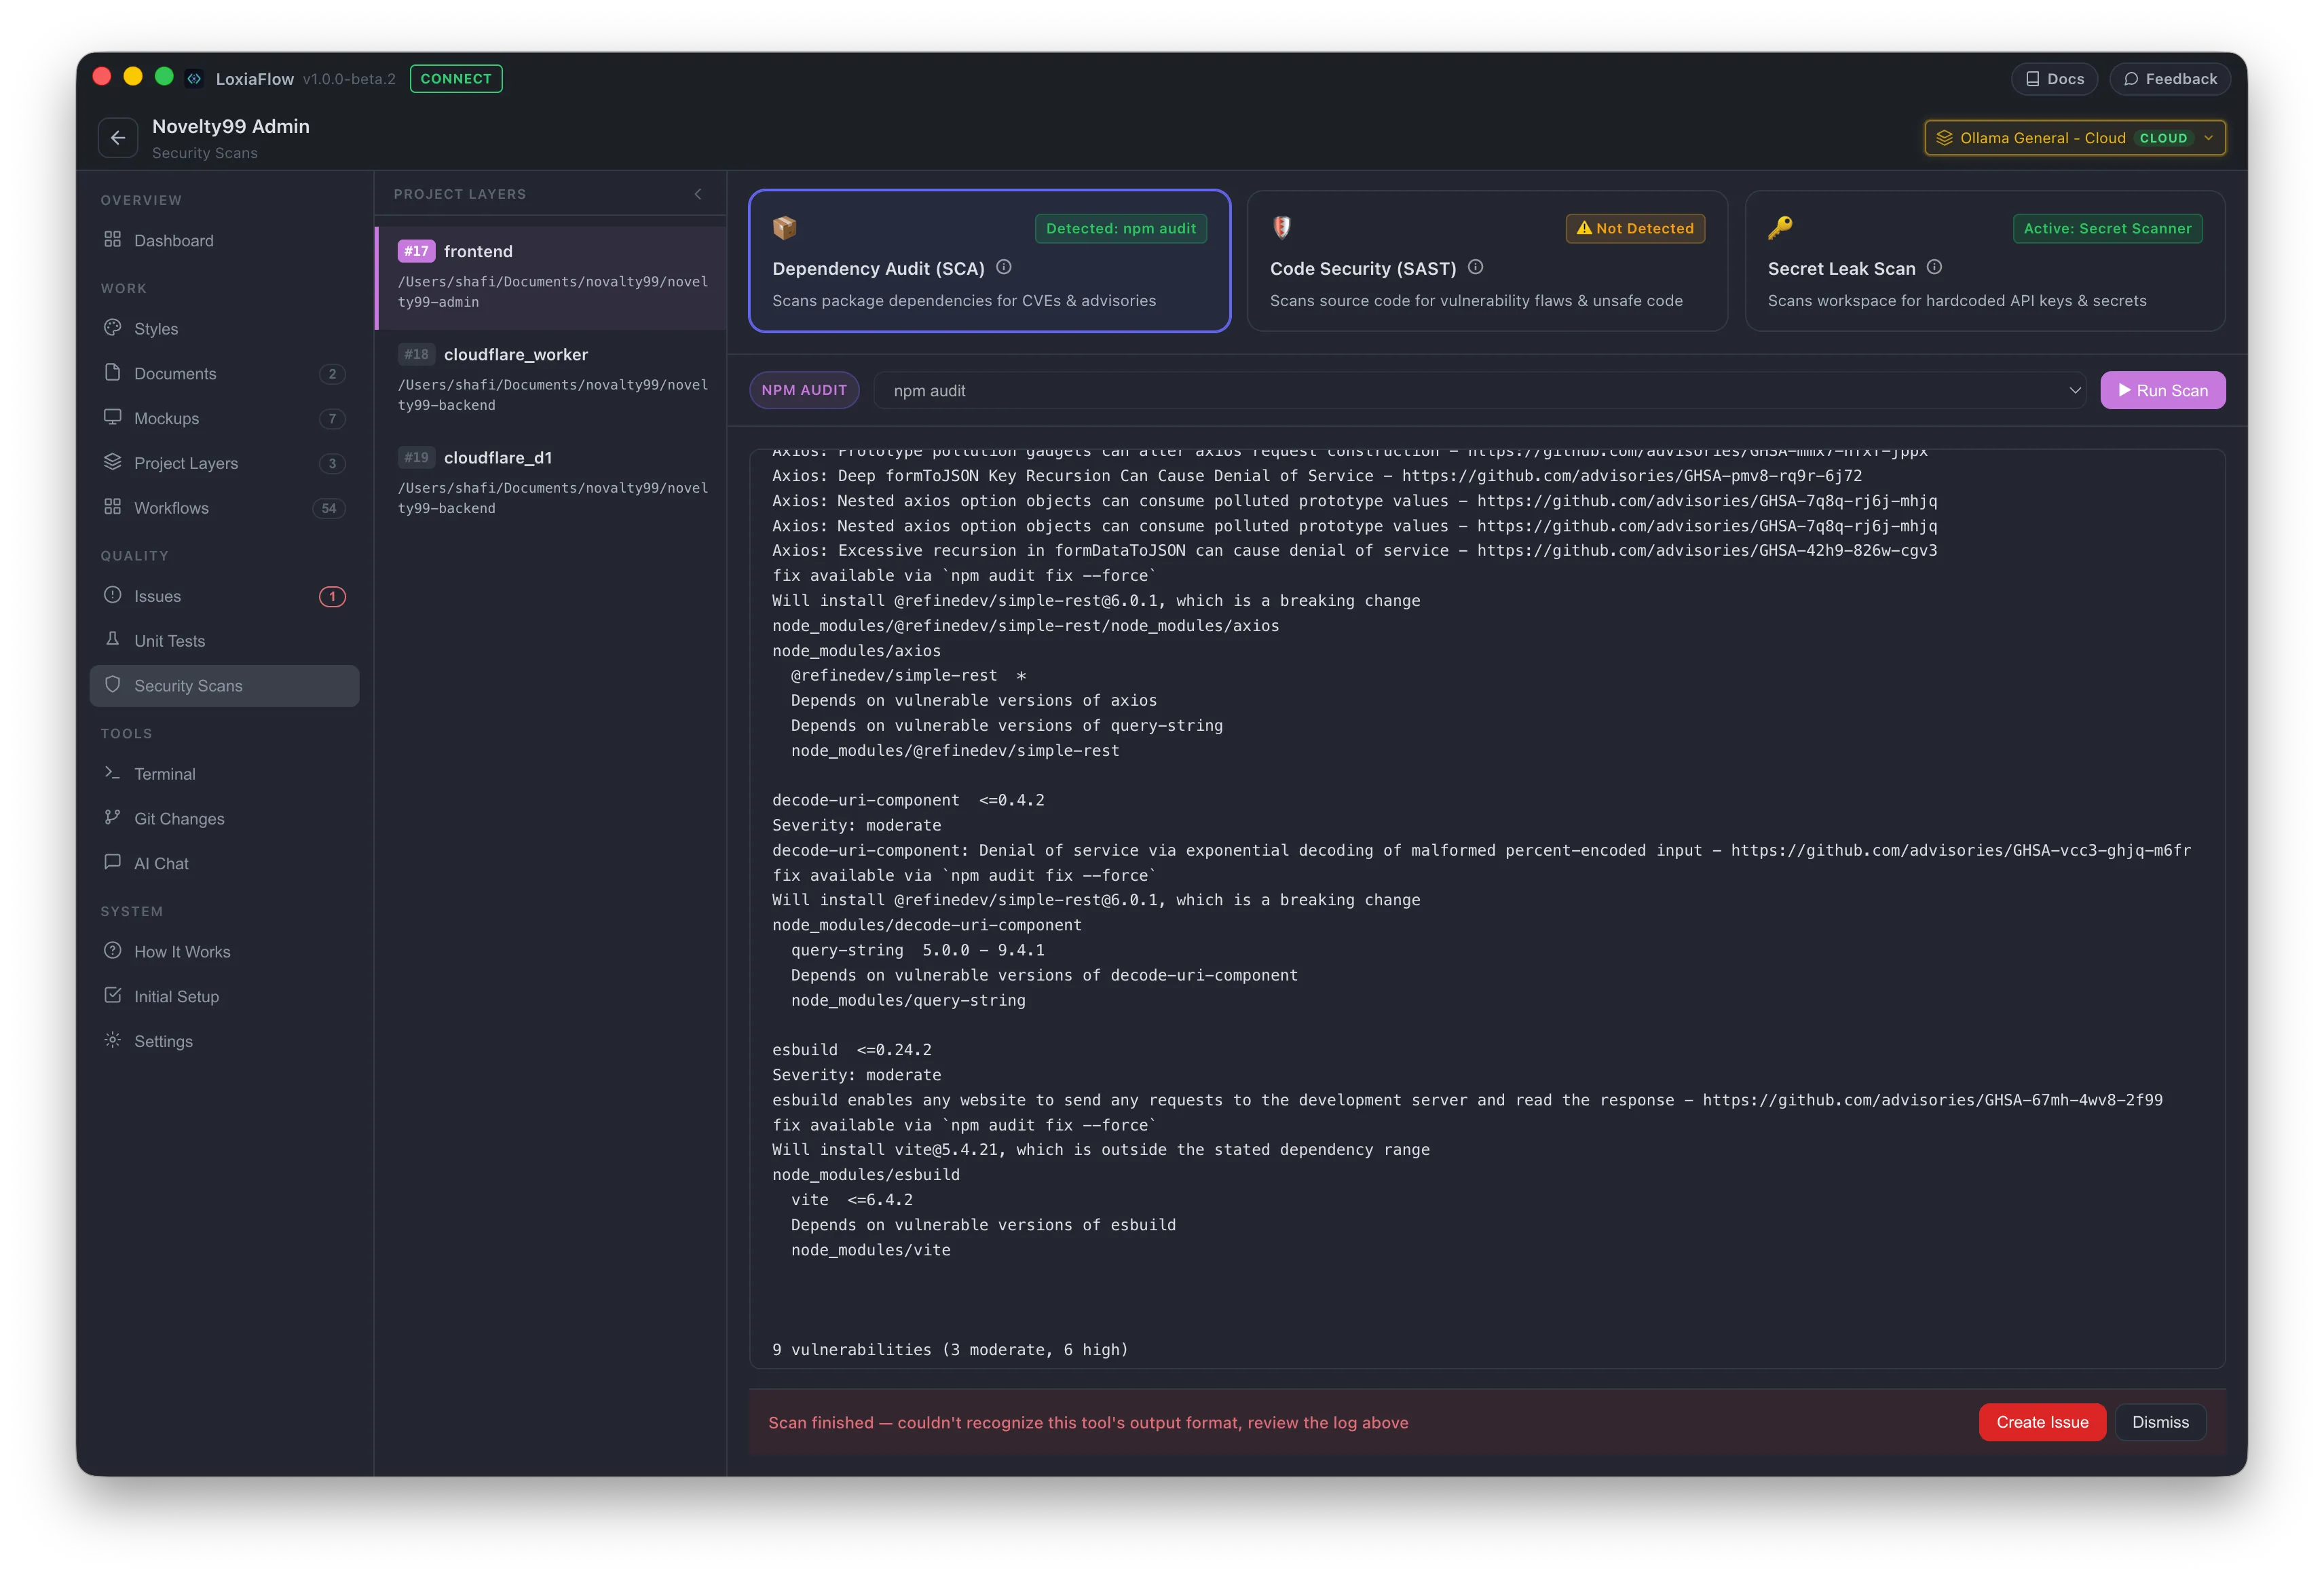2324x1577 pixels.
Task: Click the Styles palette icon
Action: [113, 328]
